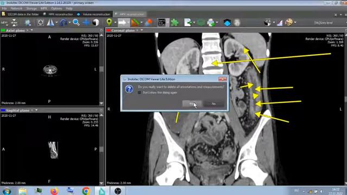
Task: Open OBS Studio from the taskbar
Action: 118,191
